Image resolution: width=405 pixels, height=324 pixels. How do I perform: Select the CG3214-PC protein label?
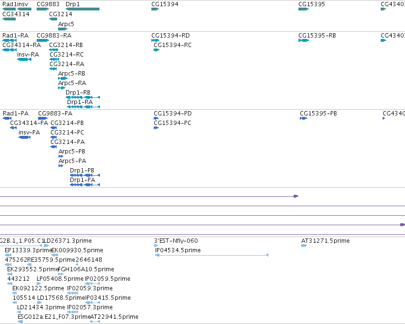[x=67, y=133]
